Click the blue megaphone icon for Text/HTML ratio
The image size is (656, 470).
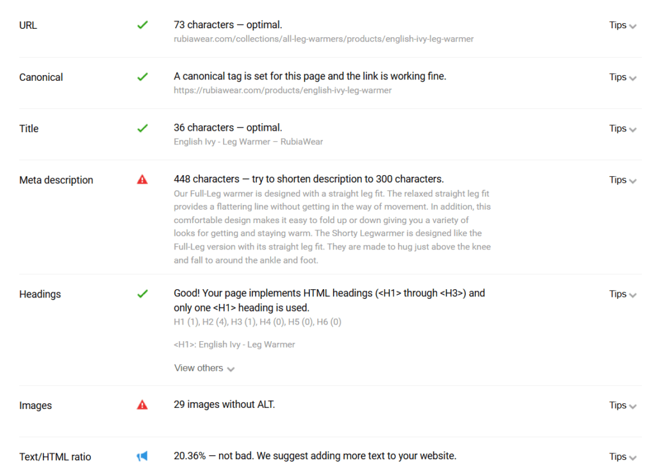142,456
